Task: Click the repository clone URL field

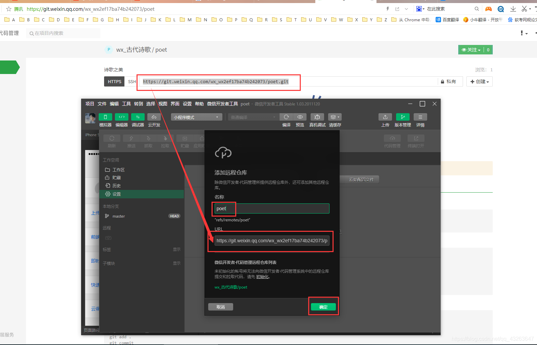Action: (289, 81)
